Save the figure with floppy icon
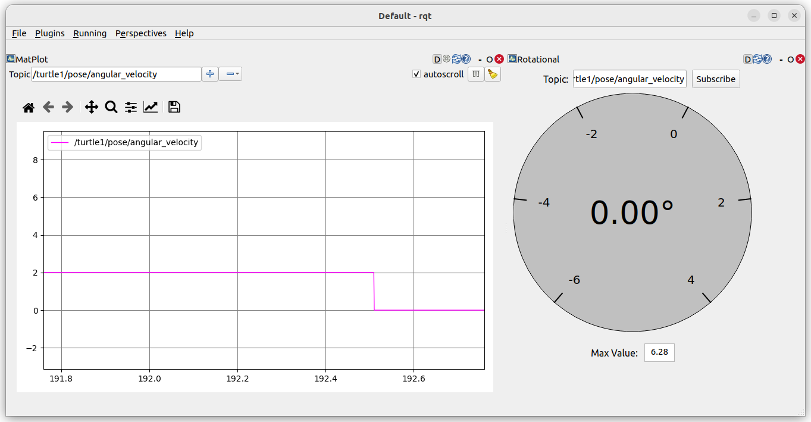 pyautogui.click(x=174, y=107)
